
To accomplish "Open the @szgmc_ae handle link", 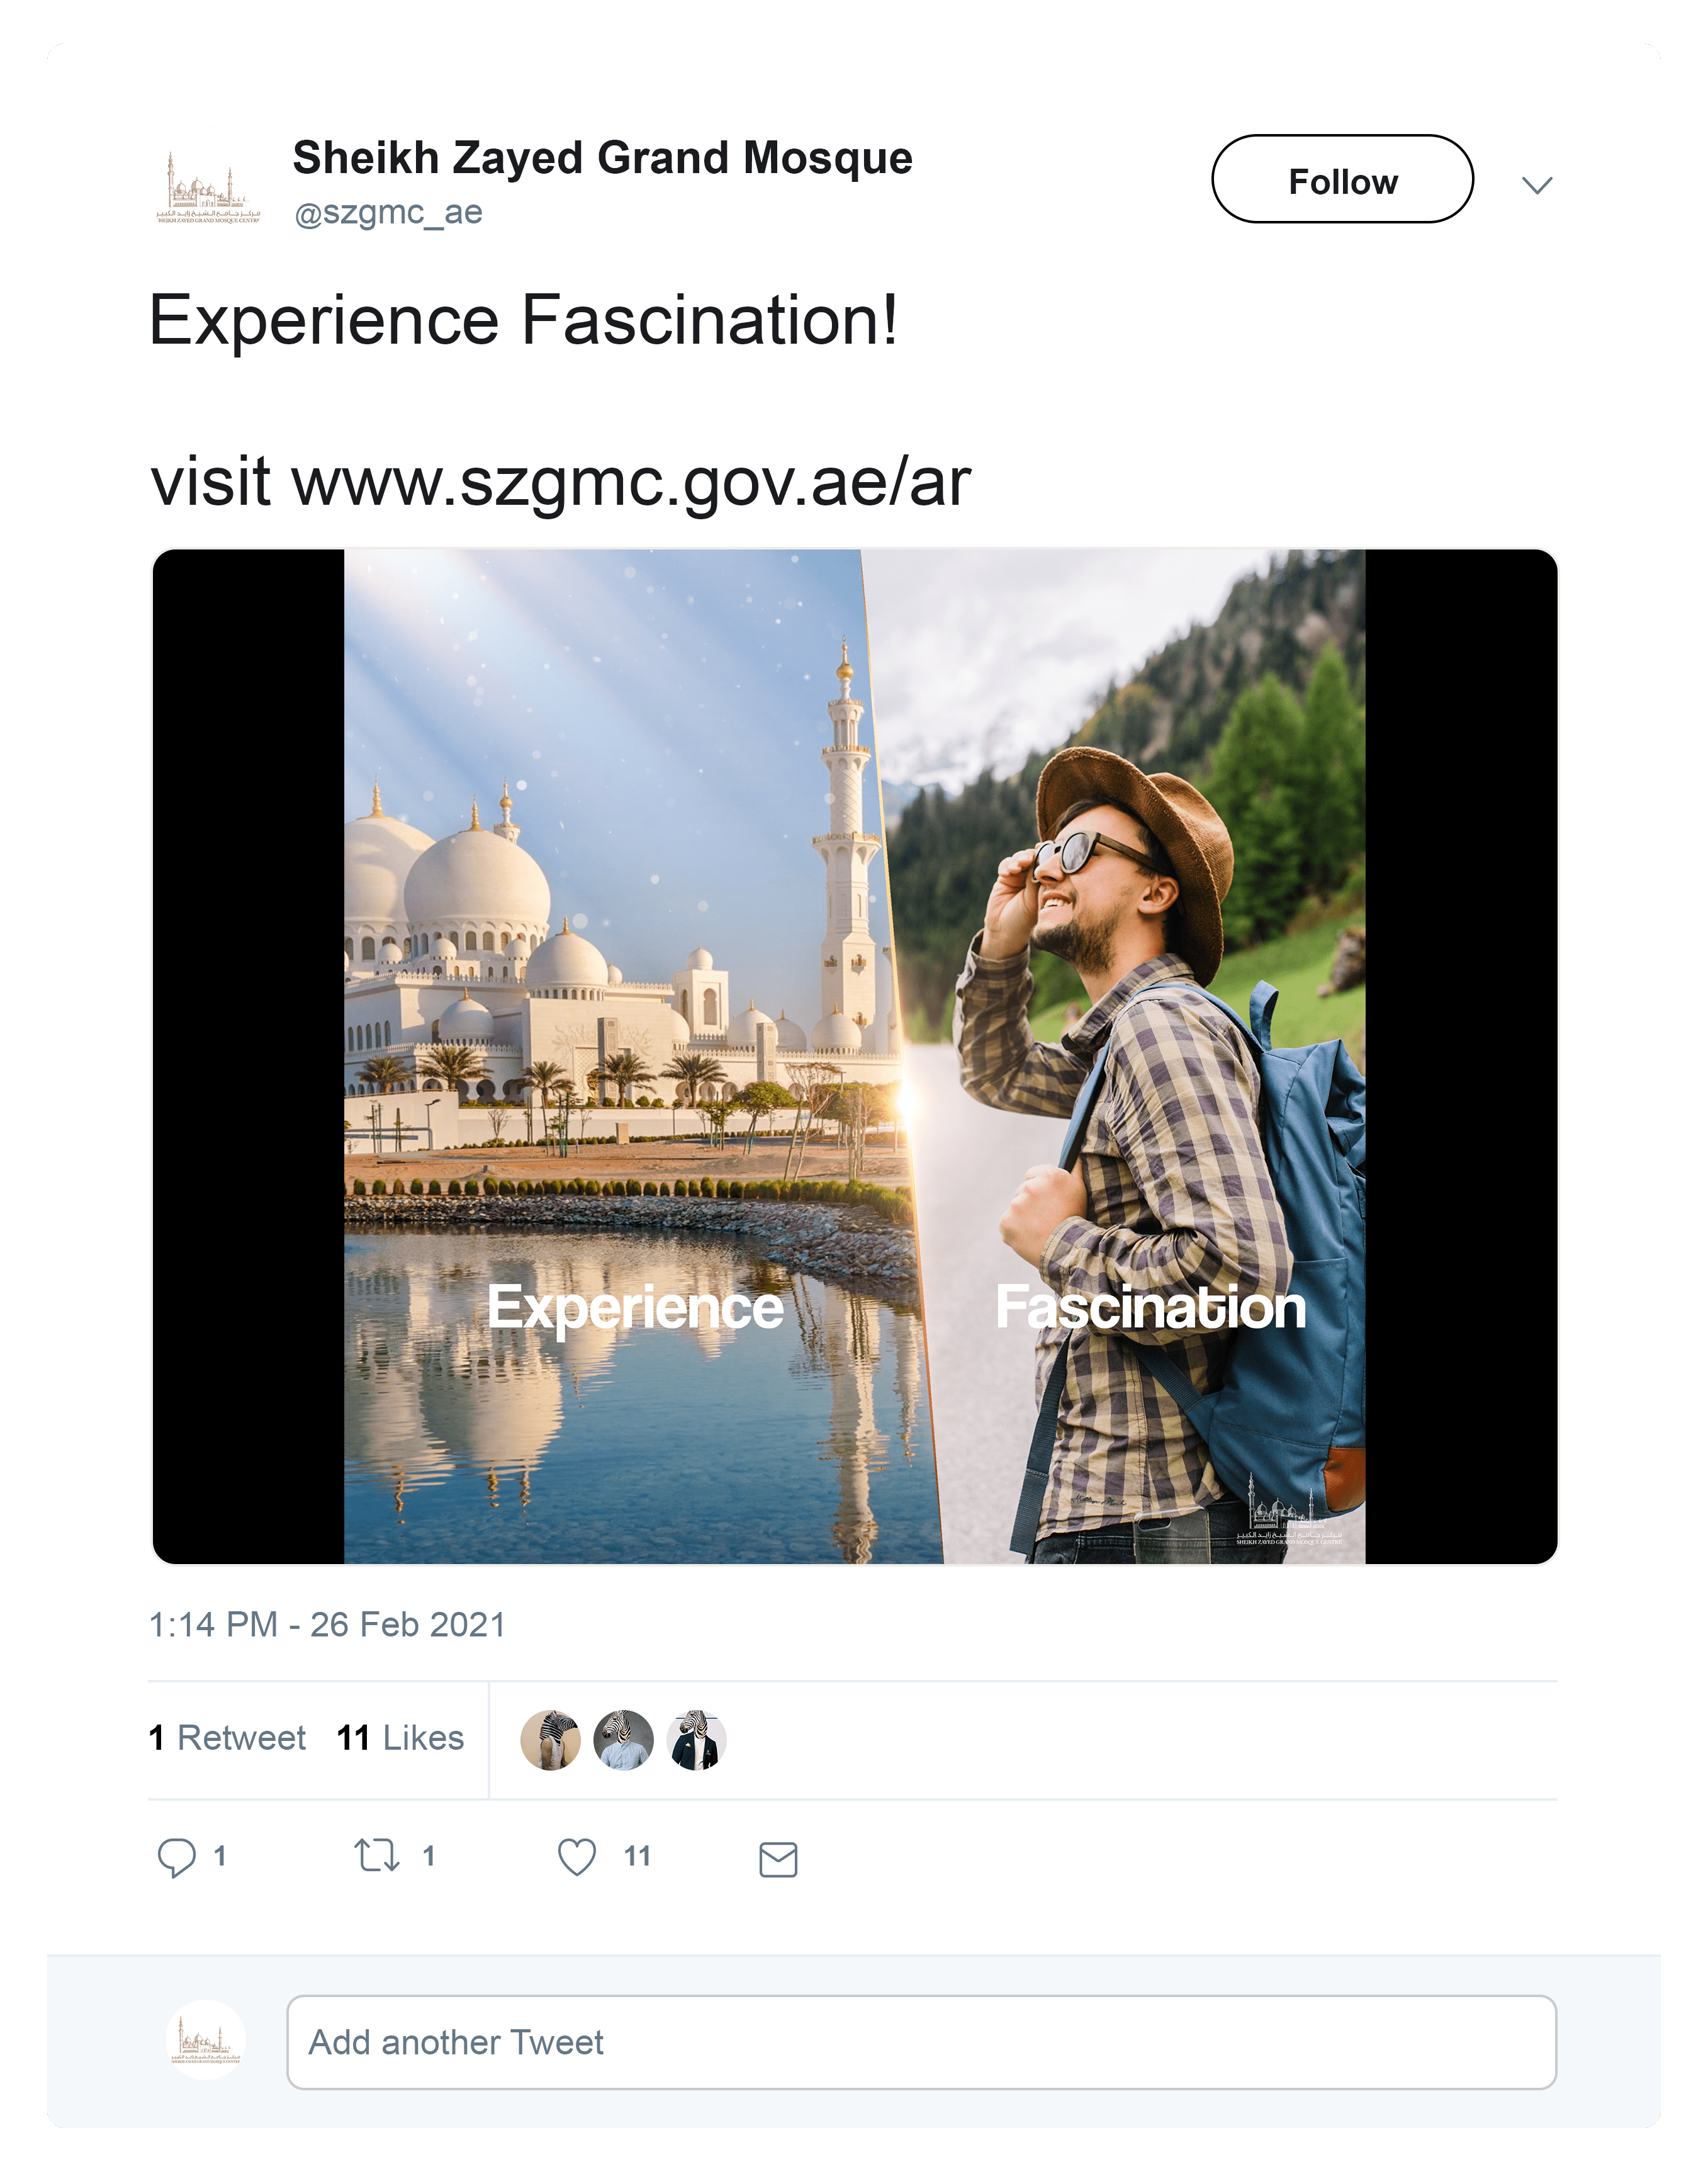I will tap(388, 213).
